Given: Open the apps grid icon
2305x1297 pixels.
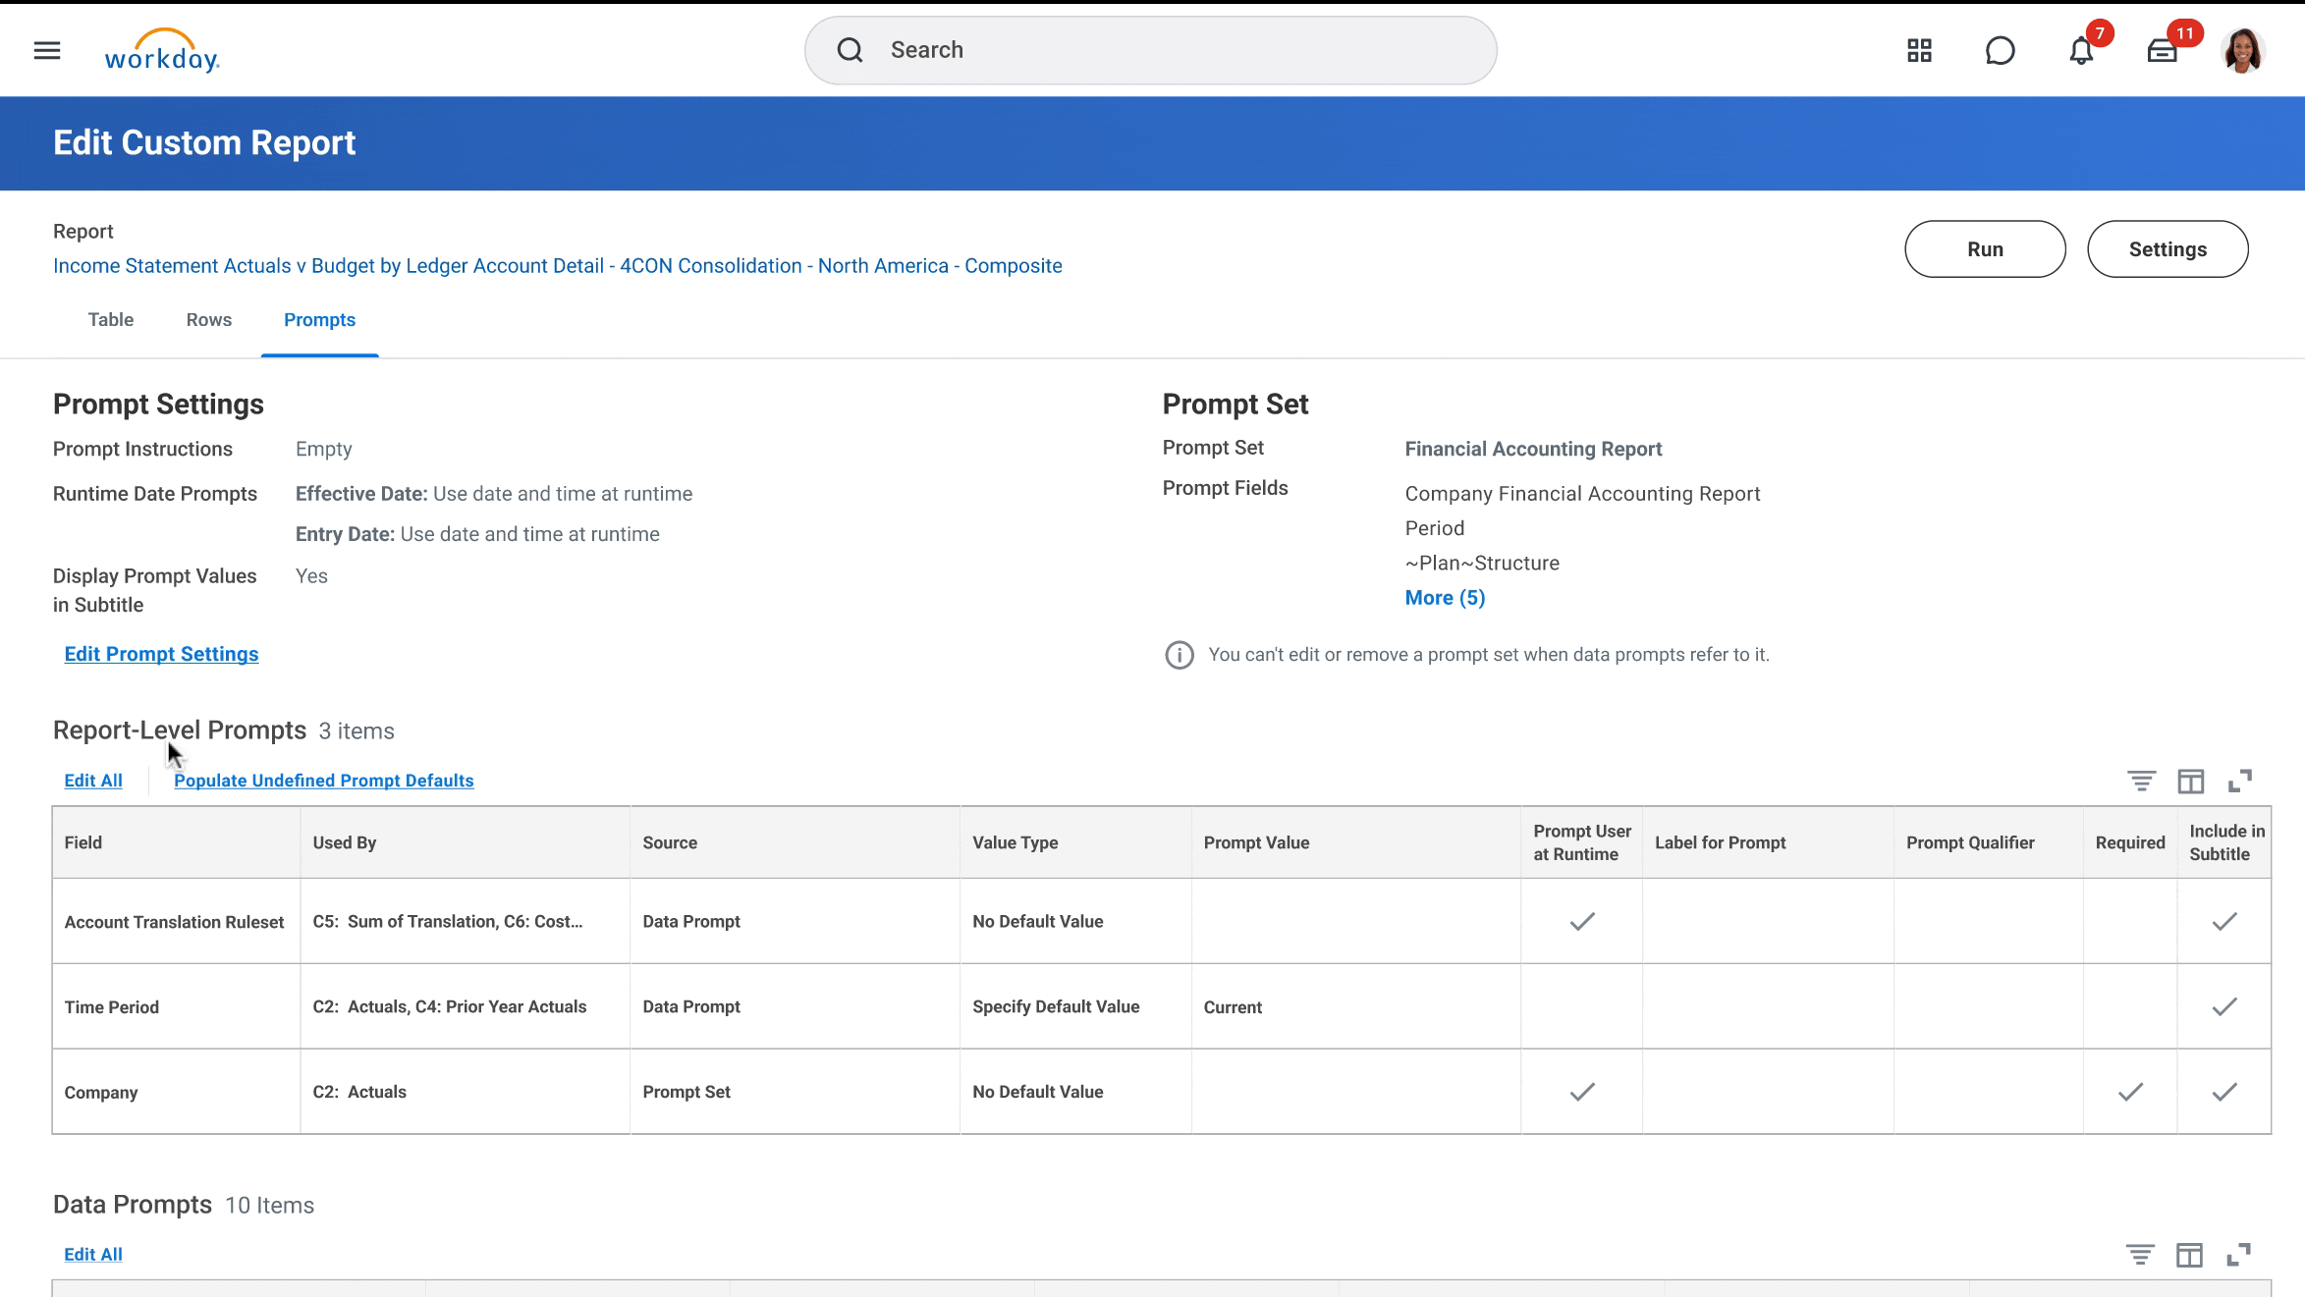Looking at the screenshot, I should tap(1919, 50).
